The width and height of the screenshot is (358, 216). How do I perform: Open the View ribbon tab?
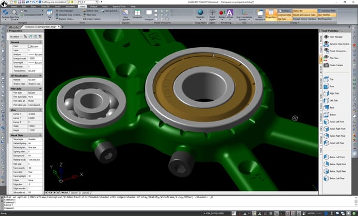(82, 7)
